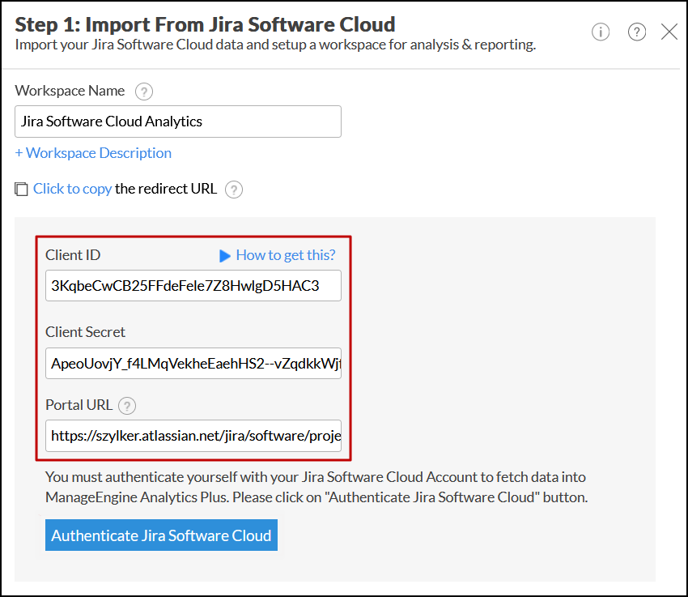Viewport: 688px width, 597px height.
Task: Click the play triangle beside How to get this
Action: point(225,256)
